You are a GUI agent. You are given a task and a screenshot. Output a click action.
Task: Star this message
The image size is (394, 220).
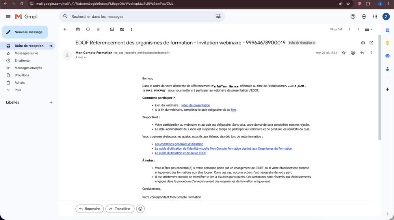tap(344, 53)
